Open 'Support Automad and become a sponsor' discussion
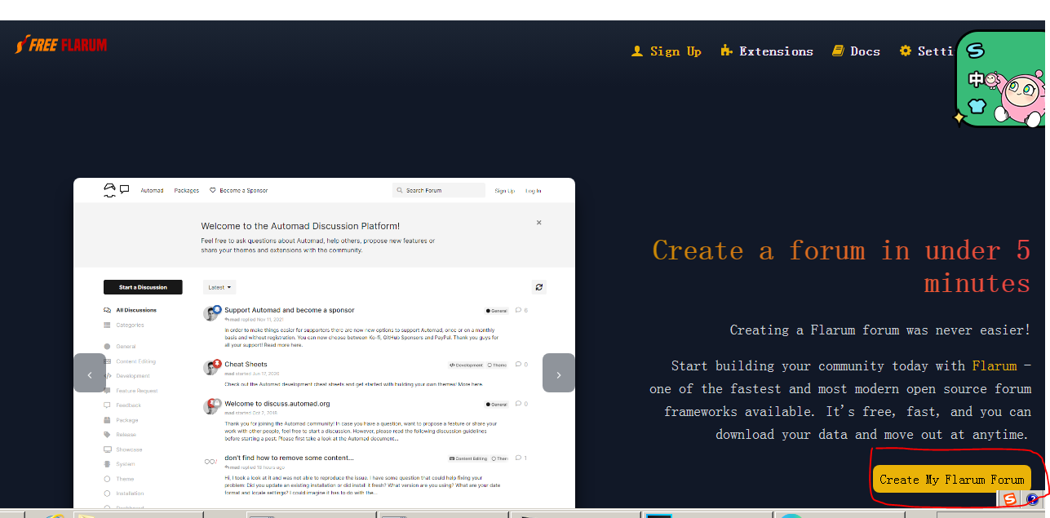1050x518 pixels. [x=290, y=310]
